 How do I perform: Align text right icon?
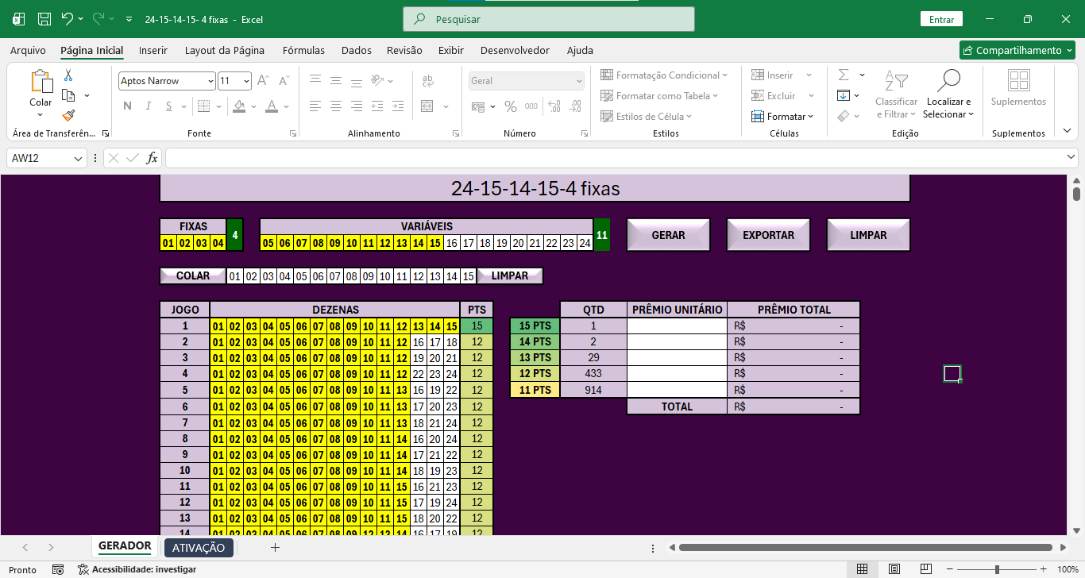(x=357, y=106)
